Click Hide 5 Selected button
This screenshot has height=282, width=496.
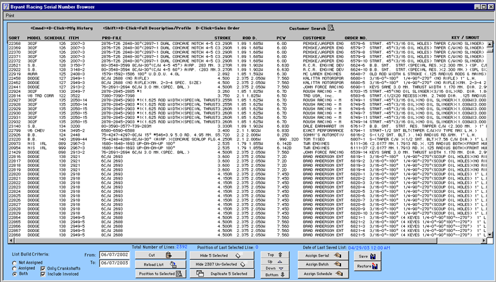point(218,255)
